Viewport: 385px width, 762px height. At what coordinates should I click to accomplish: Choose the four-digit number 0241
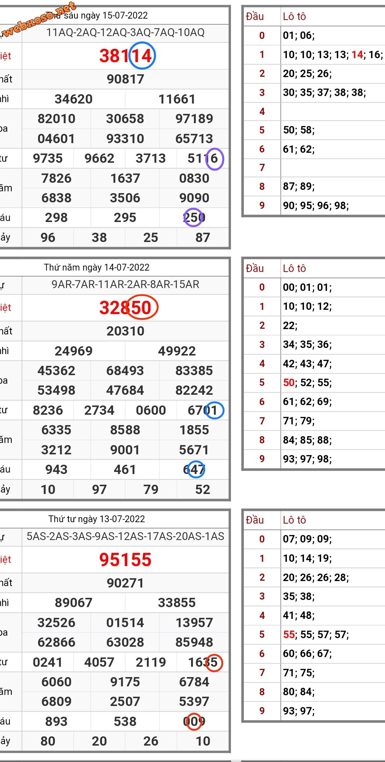pyautogui.click(x=48, y=662)
